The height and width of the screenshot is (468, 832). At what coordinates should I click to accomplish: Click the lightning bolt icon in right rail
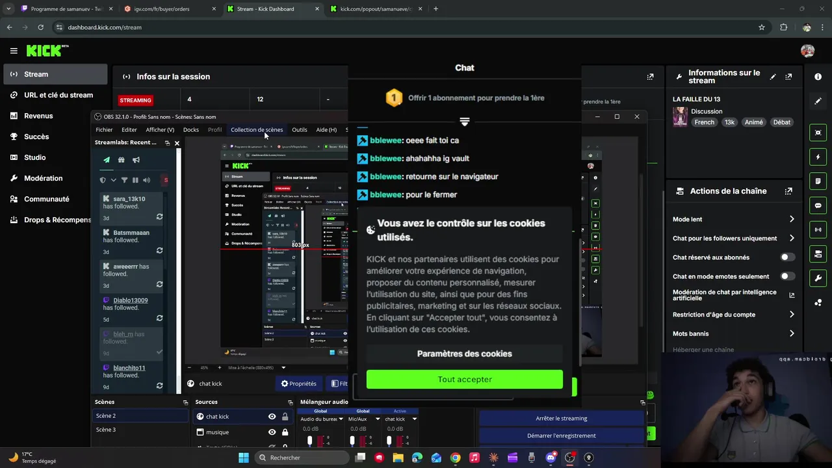pyautogui.click(x=818, y=157)
